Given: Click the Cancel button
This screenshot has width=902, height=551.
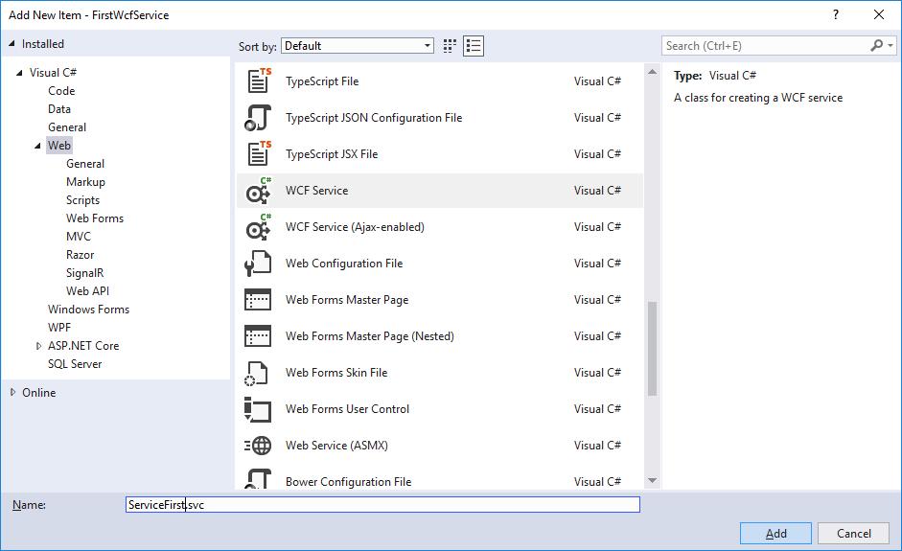Looking at the screenshot, I should pos(854,533).
